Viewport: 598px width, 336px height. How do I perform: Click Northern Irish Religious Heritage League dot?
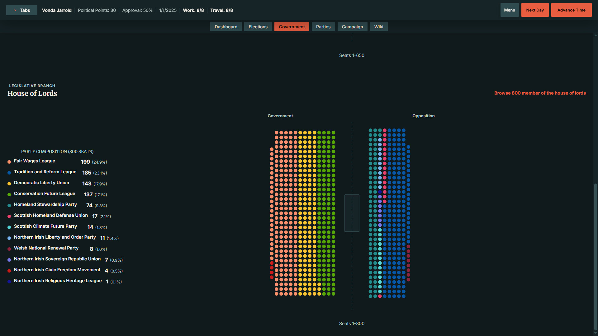[9, 282]
